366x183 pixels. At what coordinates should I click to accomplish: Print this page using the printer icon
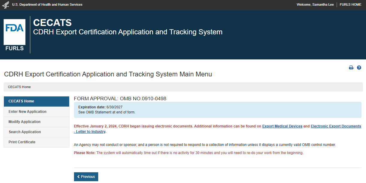(351, 68)
